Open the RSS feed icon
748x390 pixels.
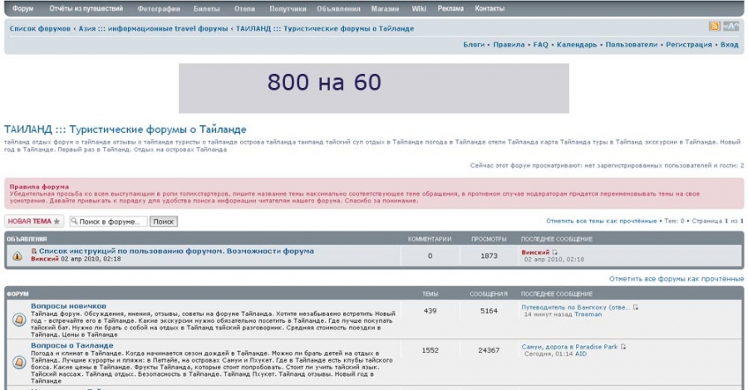(x=714, y=27)
